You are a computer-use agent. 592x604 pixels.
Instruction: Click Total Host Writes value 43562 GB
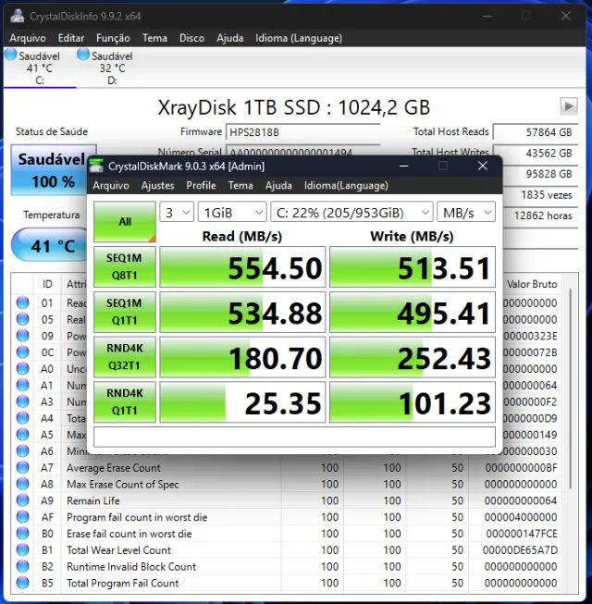click(x=536, y=154)
